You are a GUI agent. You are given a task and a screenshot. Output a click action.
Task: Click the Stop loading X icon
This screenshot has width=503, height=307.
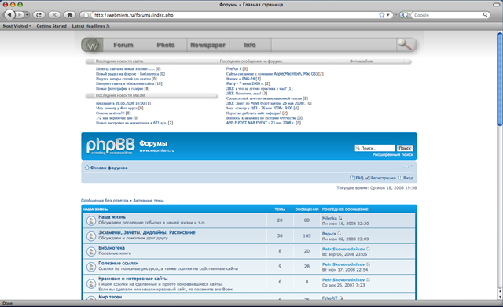[x=54, y=15]
